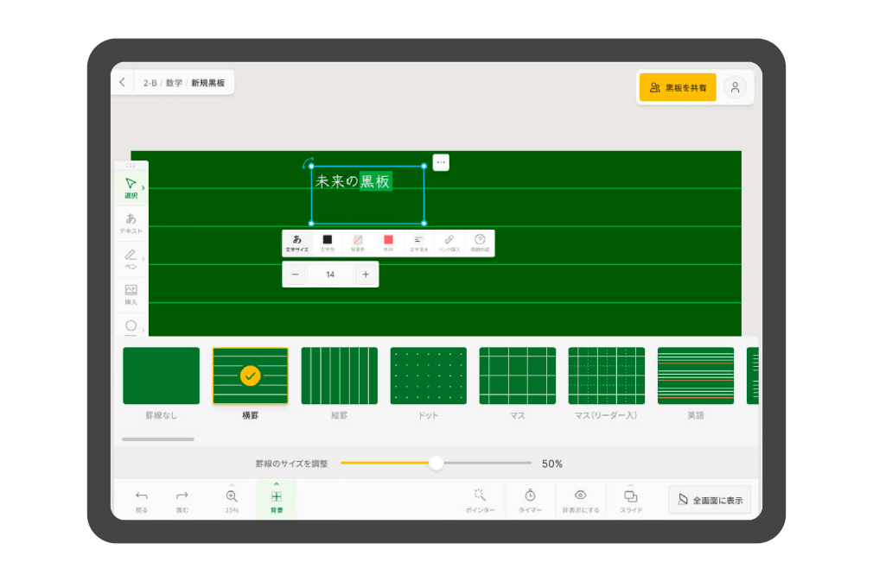Open the user profile icon

coord(735,87)
